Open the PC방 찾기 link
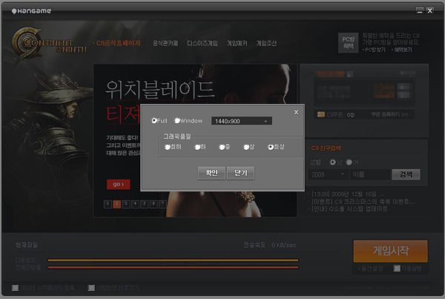This screenshot has width=445, height=299. tap(375, 50)
